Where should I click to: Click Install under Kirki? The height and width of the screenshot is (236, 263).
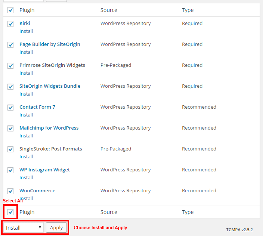click(x=26, y=31)
